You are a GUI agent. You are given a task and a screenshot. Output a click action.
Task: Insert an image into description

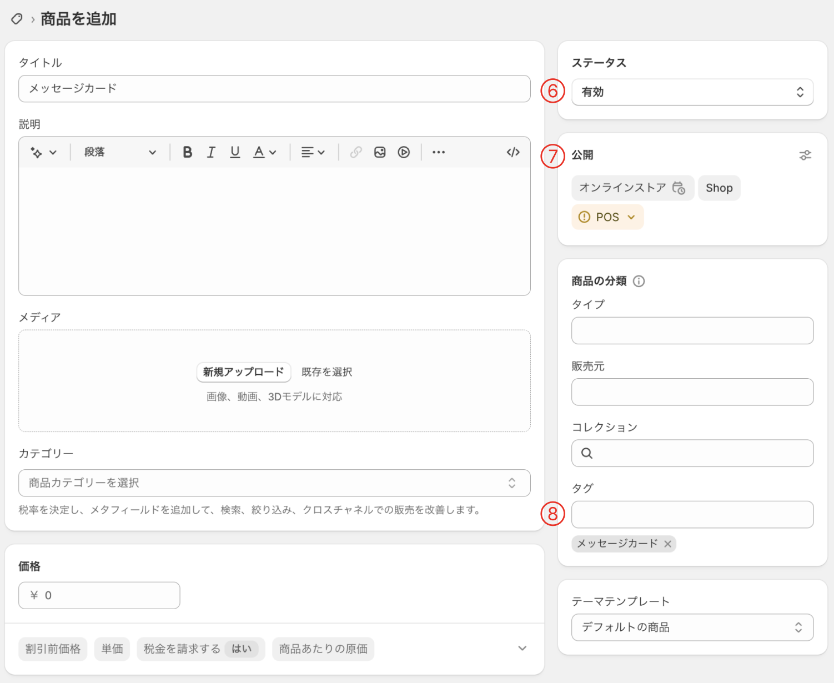[380, 152]
